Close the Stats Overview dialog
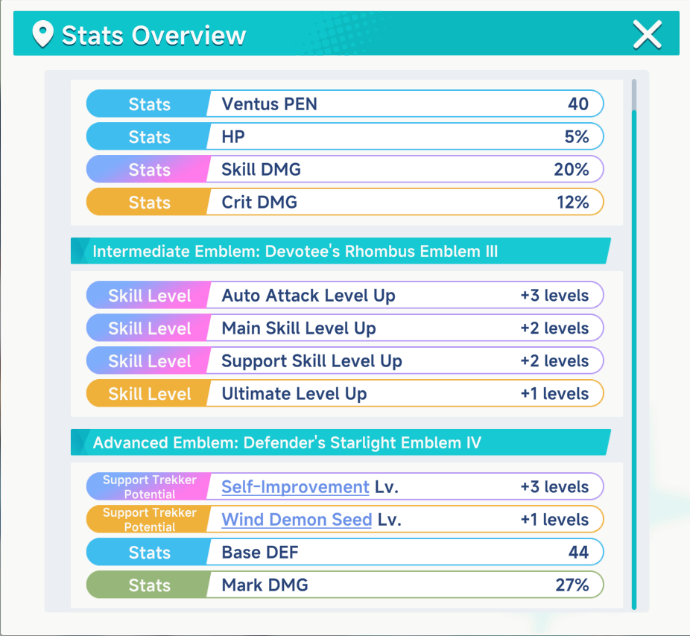 [647, 34]
